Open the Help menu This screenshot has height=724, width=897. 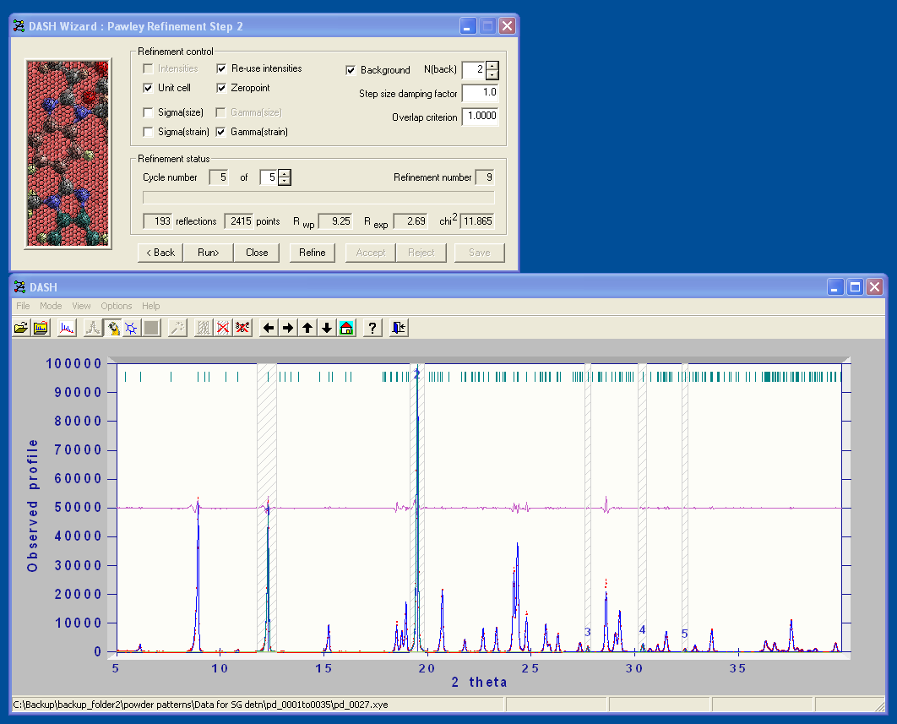tap(151, 306)
